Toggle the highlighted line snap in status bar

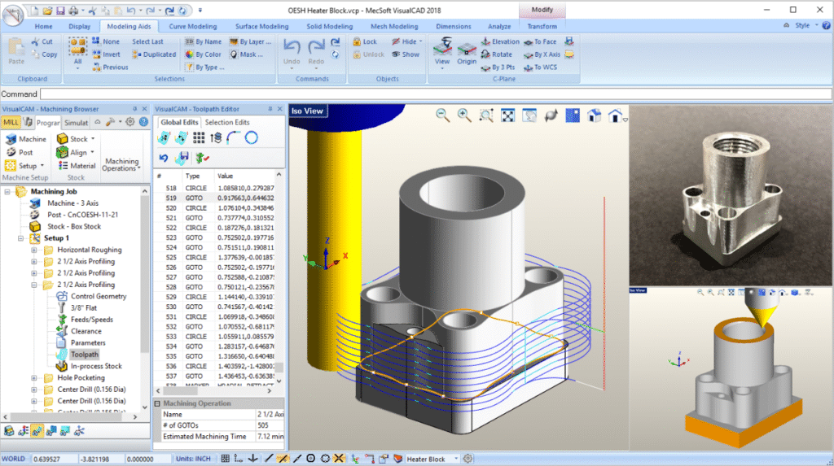(x=283, y=458)
